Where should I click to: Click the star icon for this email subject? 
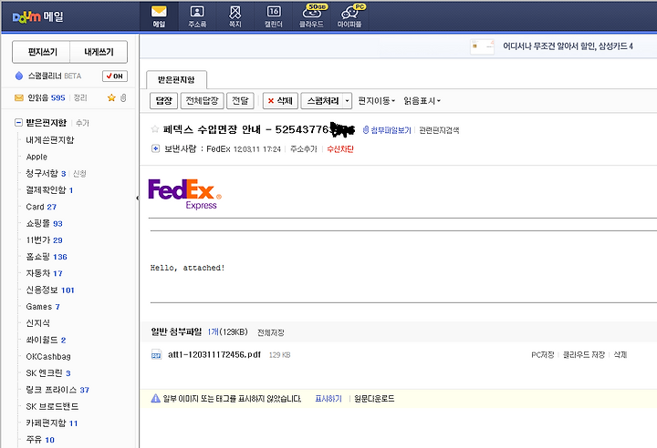click(154, 128)
